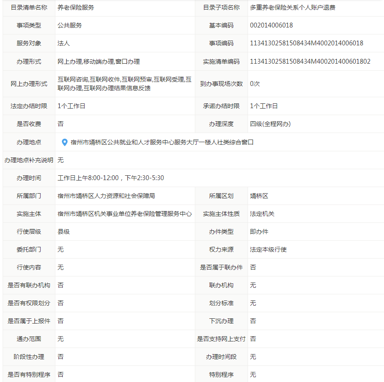Viewport: 384px width, 382px height.
Task: Select the 养老保险服务 catalog name value
Action: (x=75, y=7)
